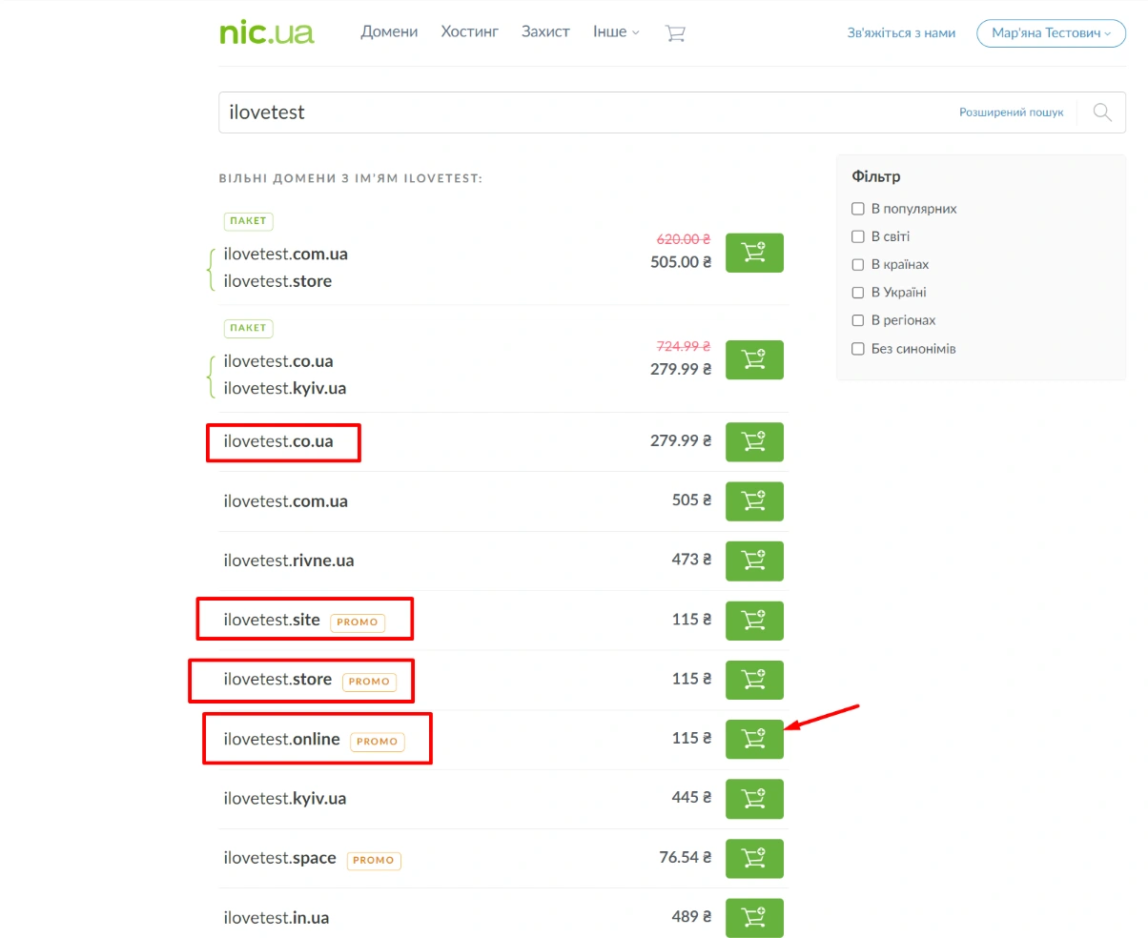Add com.ua and store package to cart

click(754, 253)
